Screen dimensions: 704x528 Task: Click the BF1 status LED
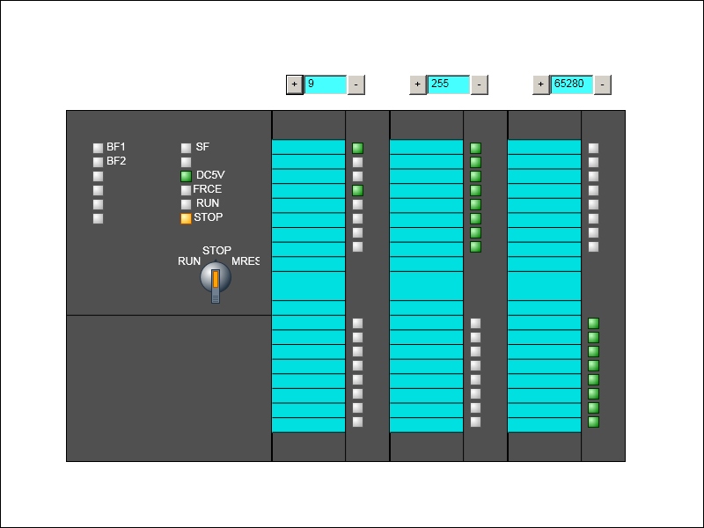click(98, 148)
